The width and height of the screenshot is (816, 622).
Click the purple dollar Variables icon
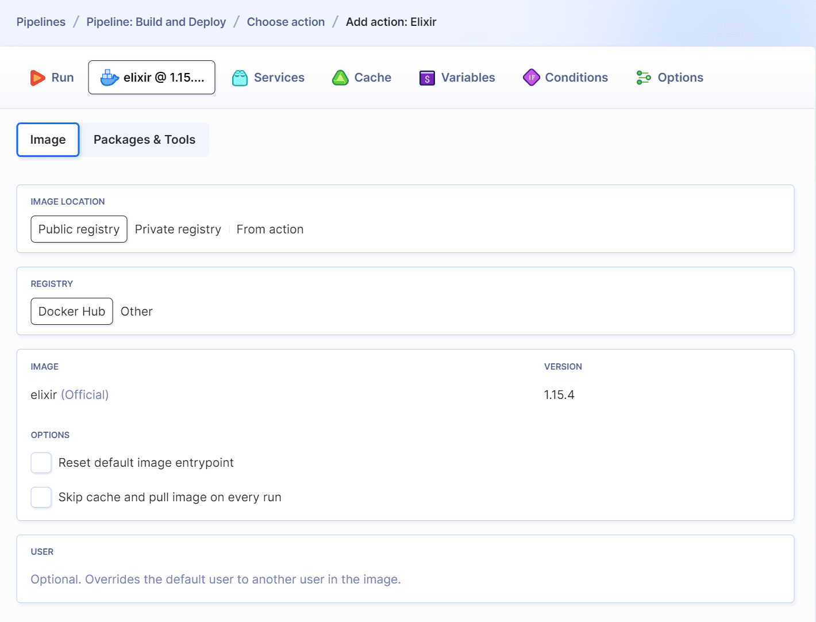[x=426, y=77]
